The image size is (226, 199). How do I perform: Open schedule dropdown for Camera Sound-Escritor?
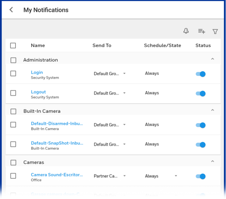point(161,176)
